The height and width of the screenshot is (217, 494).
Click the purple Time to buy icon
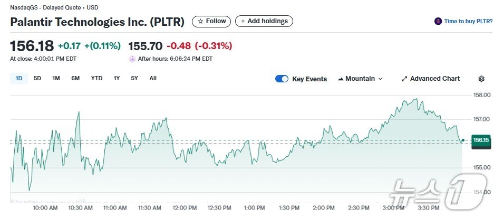click(438, 22)
